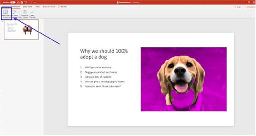
Task: Open the more quick-access options ellipsis
Action: 35,2
